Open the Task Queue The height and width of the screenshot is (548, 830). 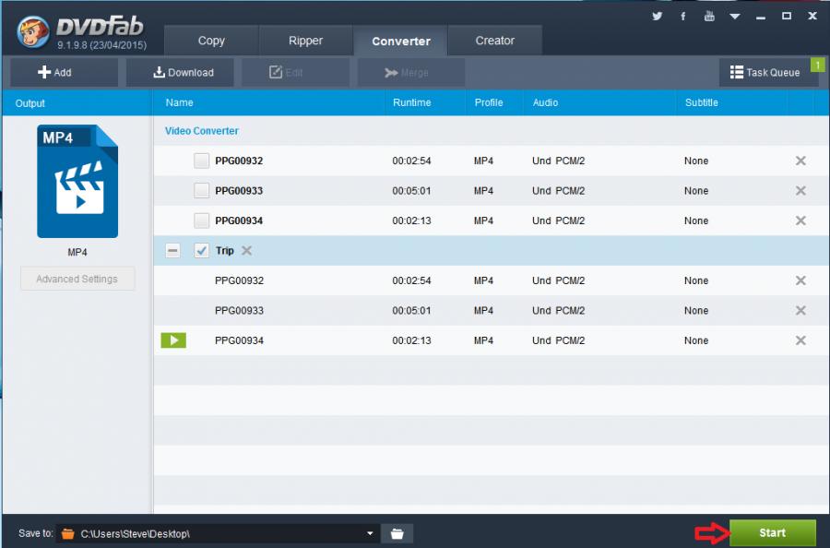point(765,72)
